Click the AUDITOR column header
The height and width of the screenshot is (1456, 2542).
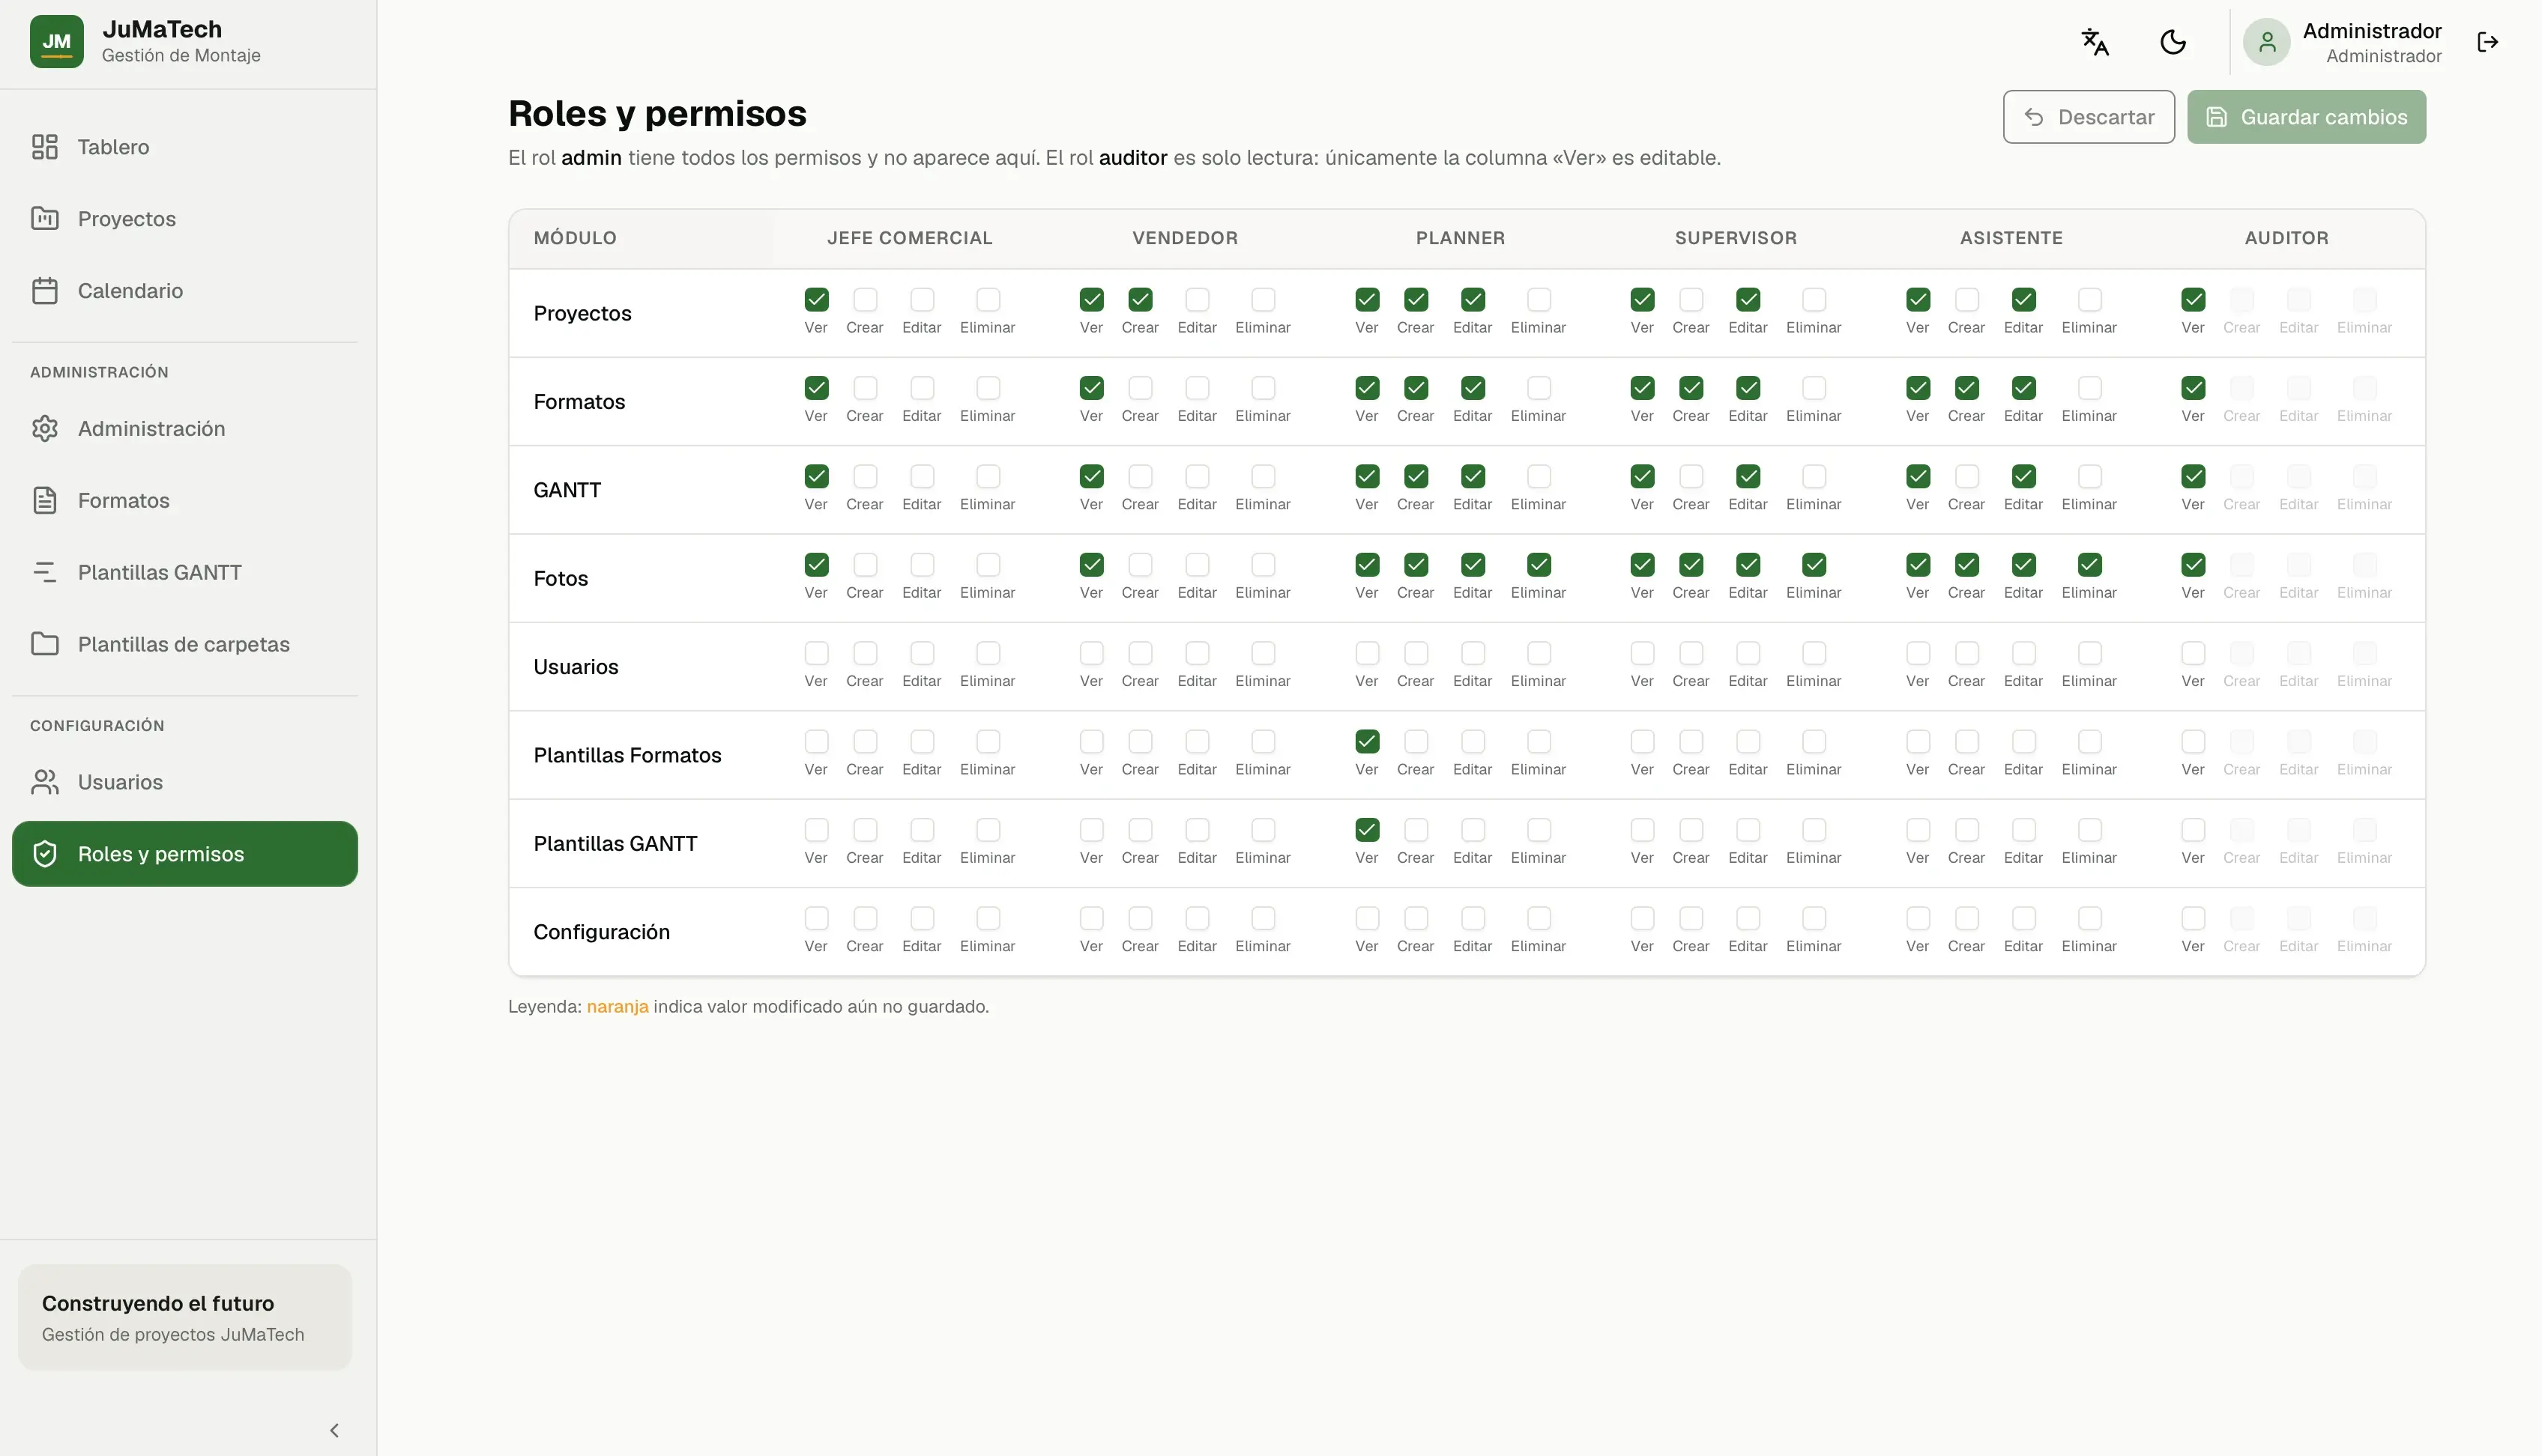(x=2286, y=238)
